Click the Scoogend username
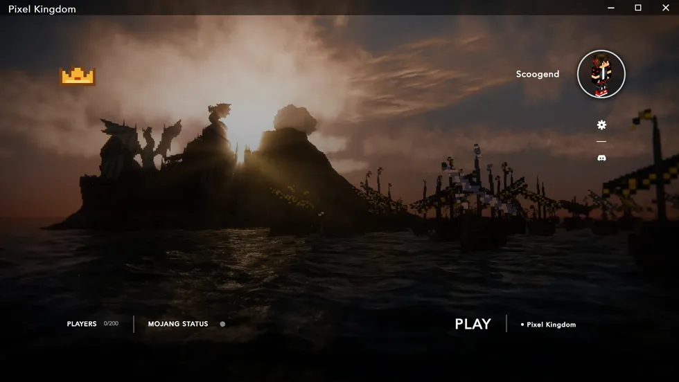This screenshot has height=382, width=679. 538,74
